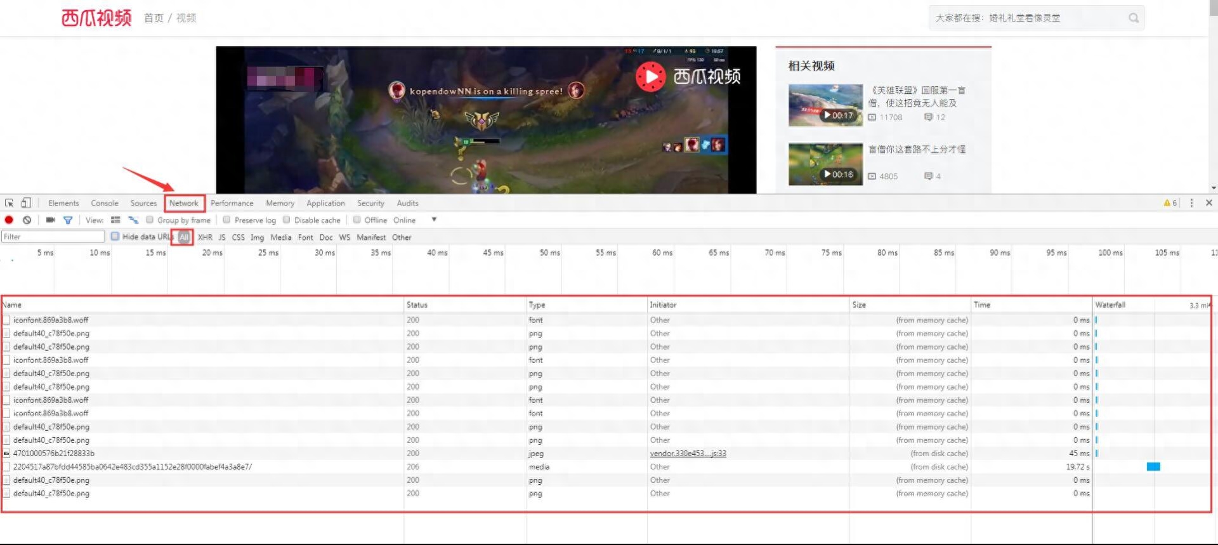This screenshot has width=1218, height=545.
Task: Sort by the Size column header
Action: pos(910,305)
